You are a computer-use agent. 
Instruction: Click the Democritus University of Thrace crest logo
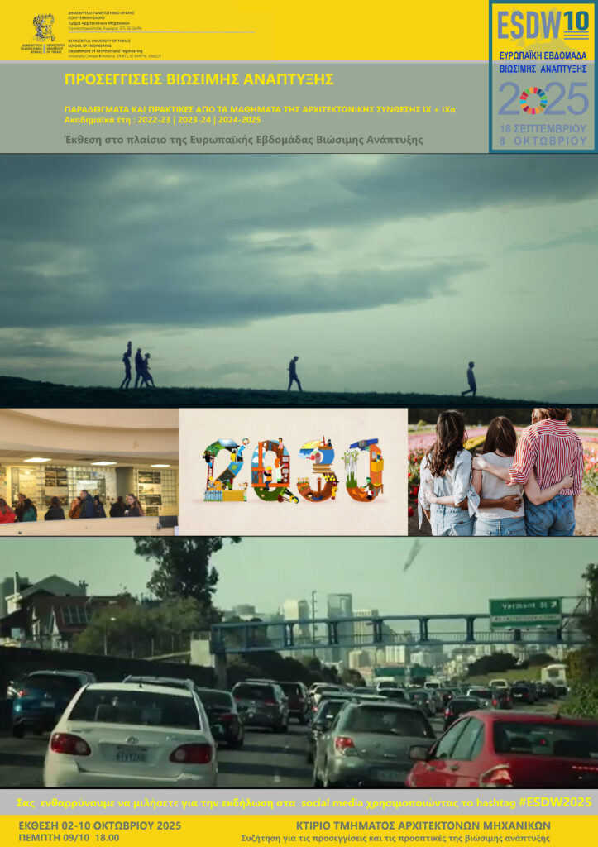pyautogui.click(x=44, y=28)
